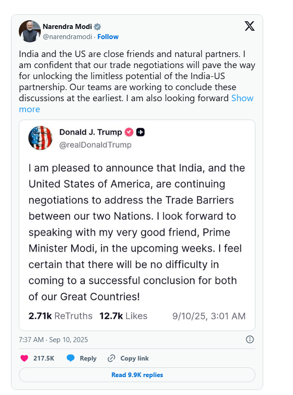The width and height of the screenshot is (293, 395).
Task: Click the black plus badge beside Trump's name
Action: point(141,132)
